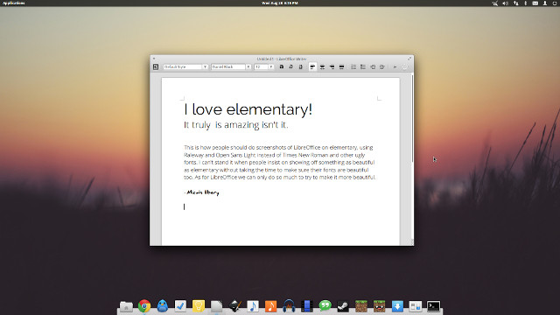Toggle underline formatting

pos(301,66)
